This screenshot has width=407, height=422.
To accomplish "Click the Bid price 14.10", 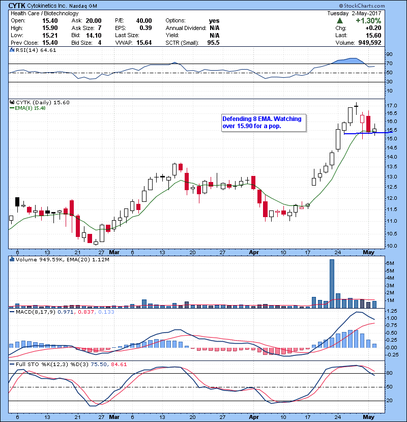I will point(94,35).
